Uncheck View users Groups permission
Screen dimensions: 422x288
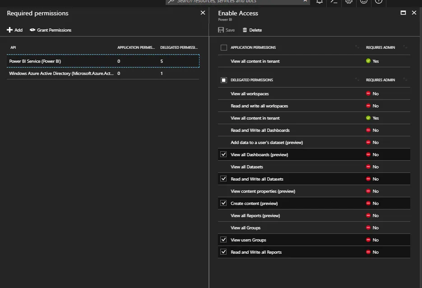tap(223, 240)
